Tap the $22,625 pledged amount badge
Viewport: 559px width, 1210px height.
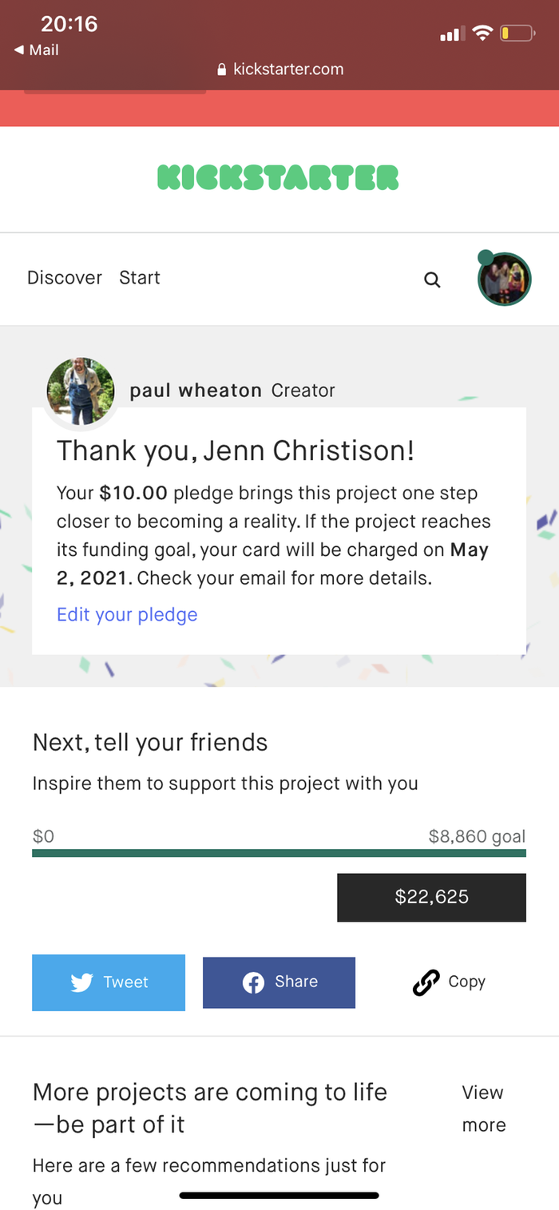point(431,897)
